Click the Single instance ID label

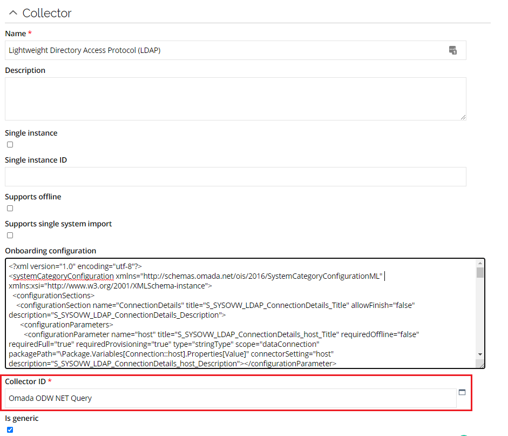[36, 160]
